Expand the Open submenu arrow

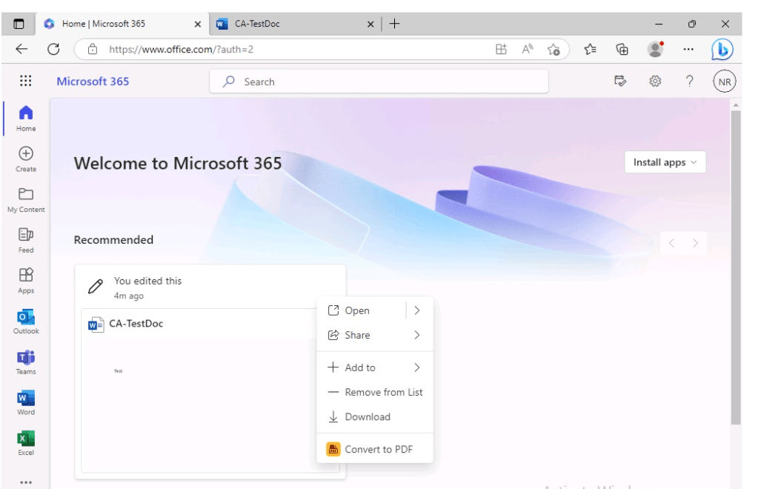coord(417,310)
